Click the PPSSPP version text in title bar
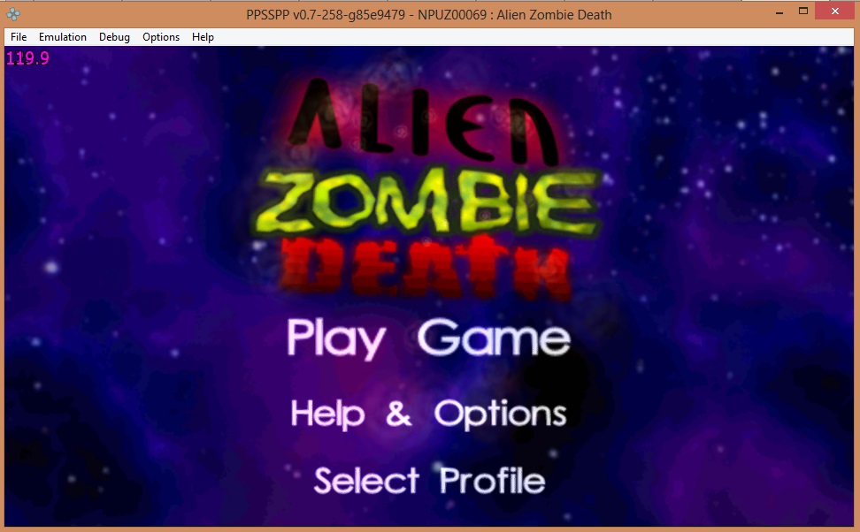Screen dimensions: 860x532 [322, 14]
